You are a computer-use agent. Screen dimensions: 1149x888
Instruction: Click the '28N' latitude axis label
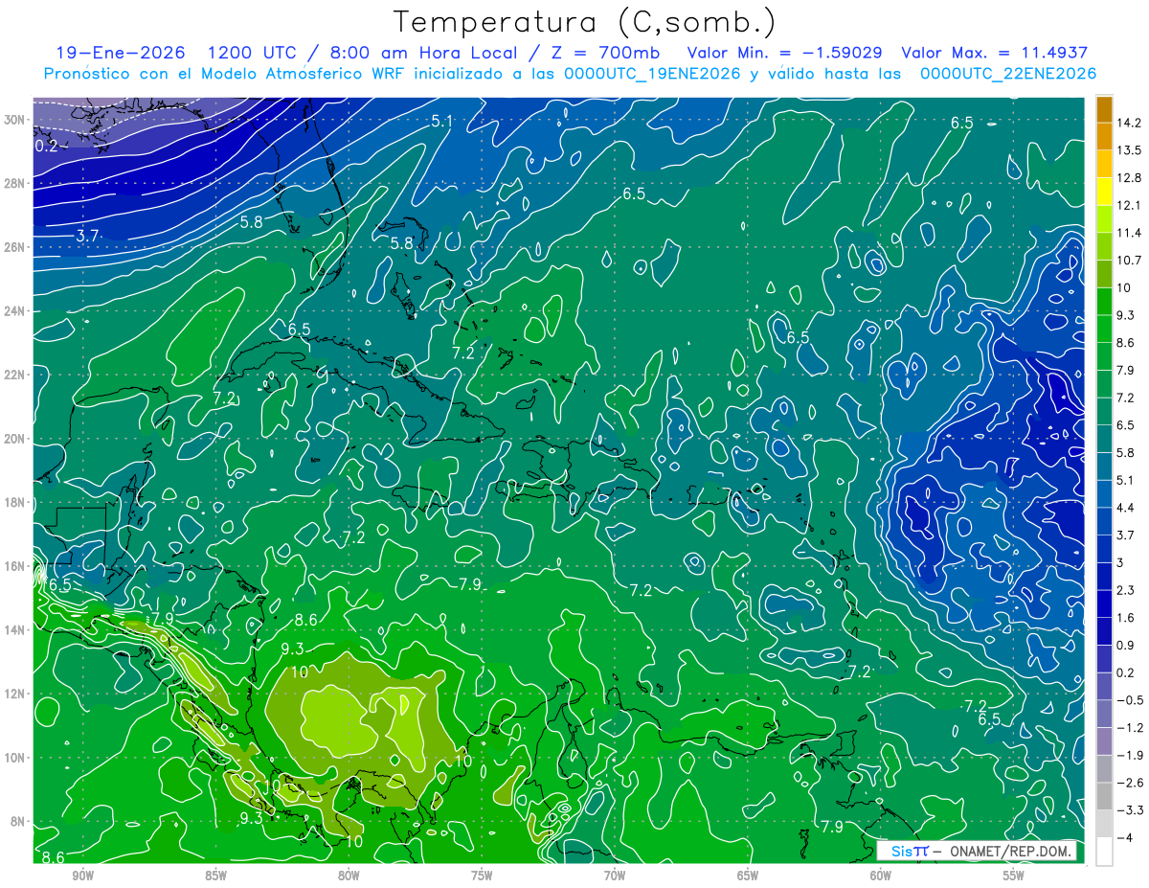point(15,183)
